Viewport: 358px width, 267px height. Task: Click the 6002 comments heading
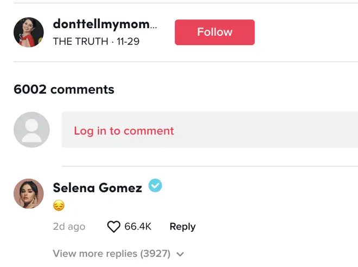click(x=64, y=89)
